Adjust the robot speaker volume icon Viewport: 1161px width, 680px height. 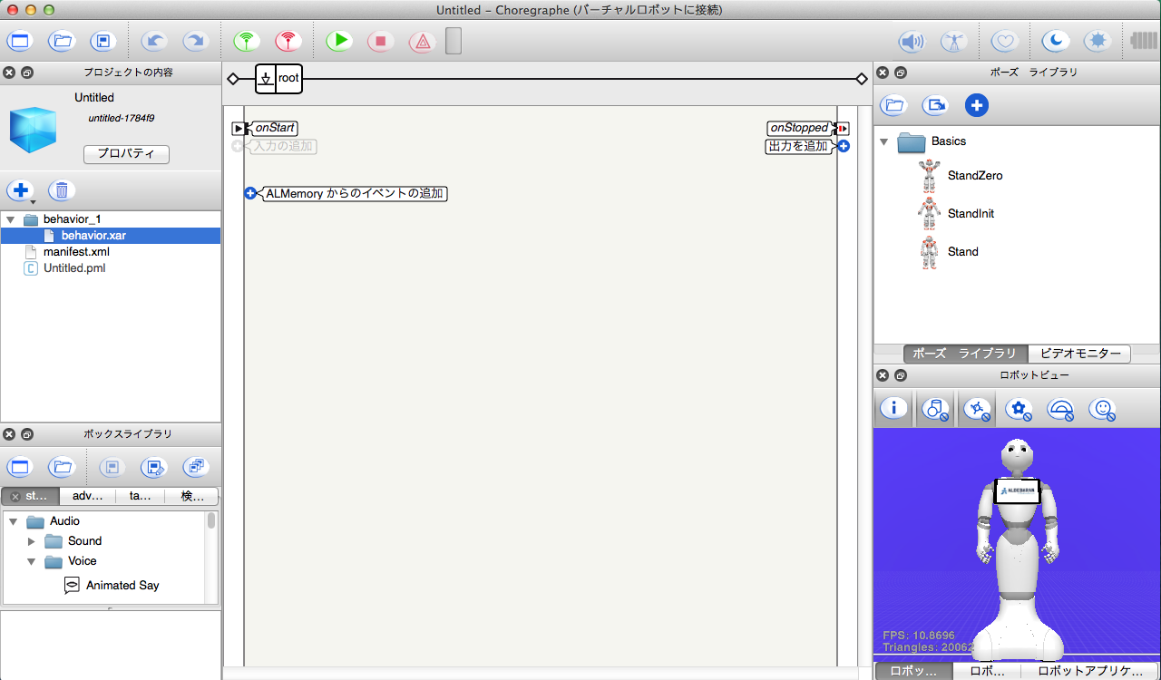point(912,41)
